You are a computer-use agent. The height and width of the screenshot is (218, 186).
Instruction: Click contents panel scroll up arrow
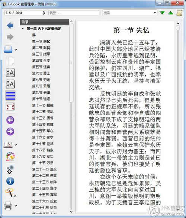click(71, 21)
